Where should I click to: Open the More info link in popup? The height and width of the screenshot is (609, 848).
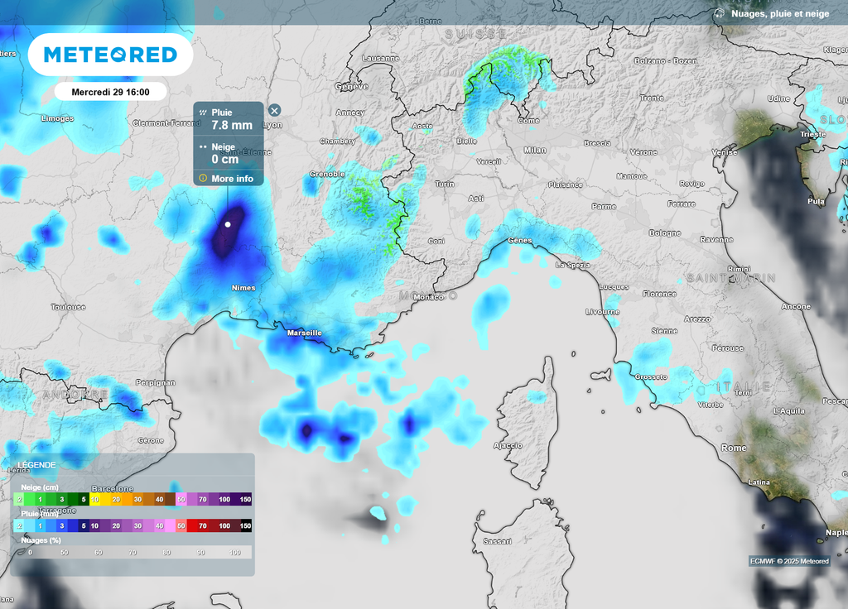[x=232, y=179]
